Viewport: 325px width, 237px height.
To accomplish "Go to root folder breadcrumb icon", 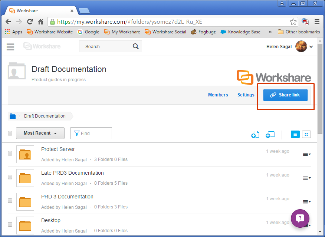I will pyautogui.click(x=13, y=116).
